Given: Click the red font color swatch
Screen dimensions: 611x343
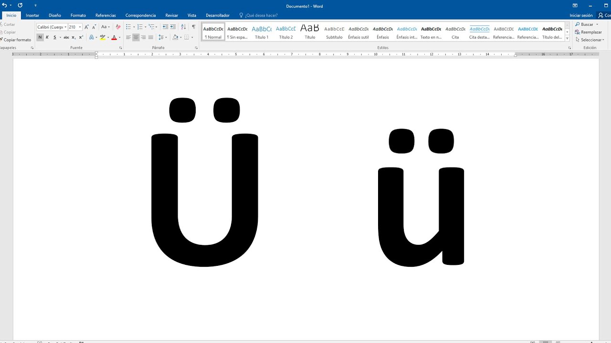Looking at the screenshot, I should coord(114,37).
